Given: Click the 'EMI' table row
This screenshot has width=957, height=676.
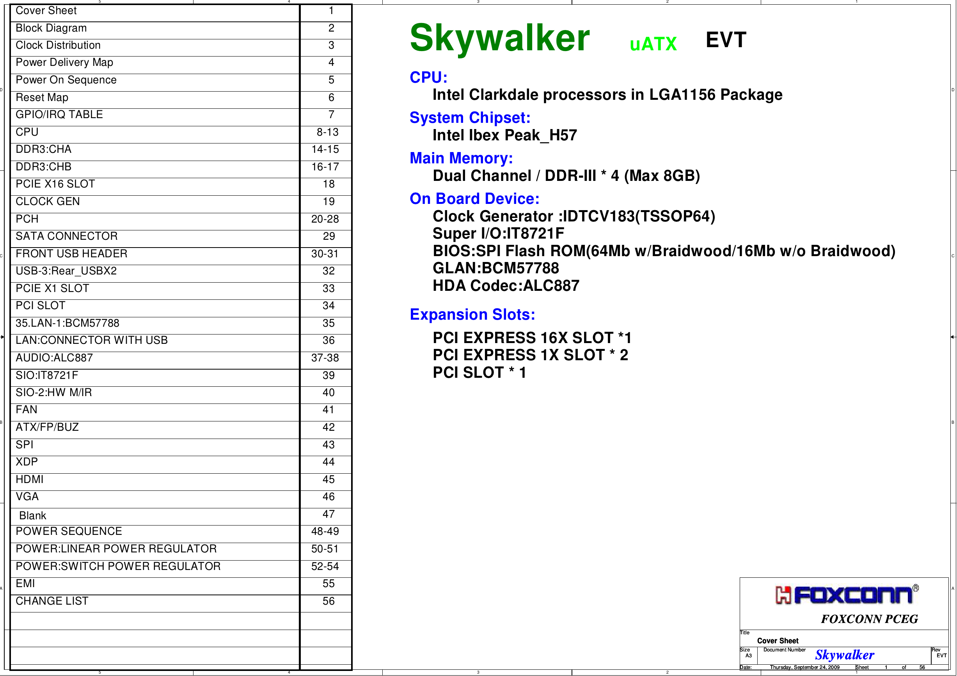Looking at the screenshot, I should click(181, 586).
